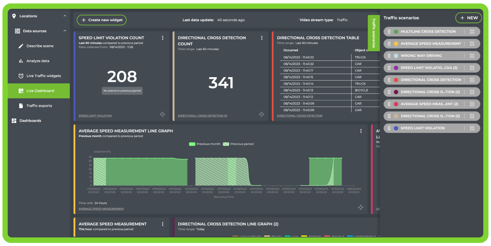Click the Dashboards grid icon
Viewport: 491px width, 246px height.
(x=14, y=121)
